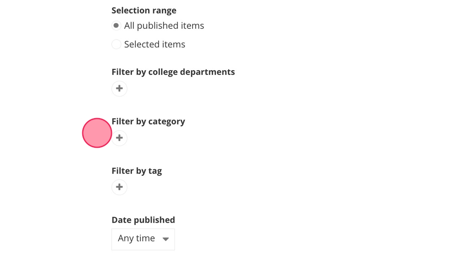Add a college departments filter

pyautogui.click(x=119, y=88)
